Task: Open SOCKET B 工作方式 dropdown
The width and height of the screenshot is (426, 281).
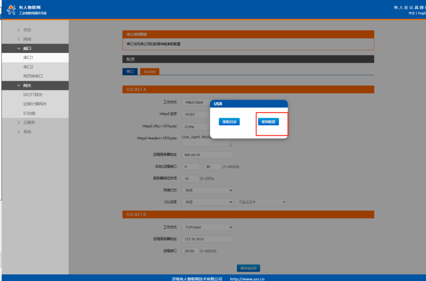Action: point(208,227)
